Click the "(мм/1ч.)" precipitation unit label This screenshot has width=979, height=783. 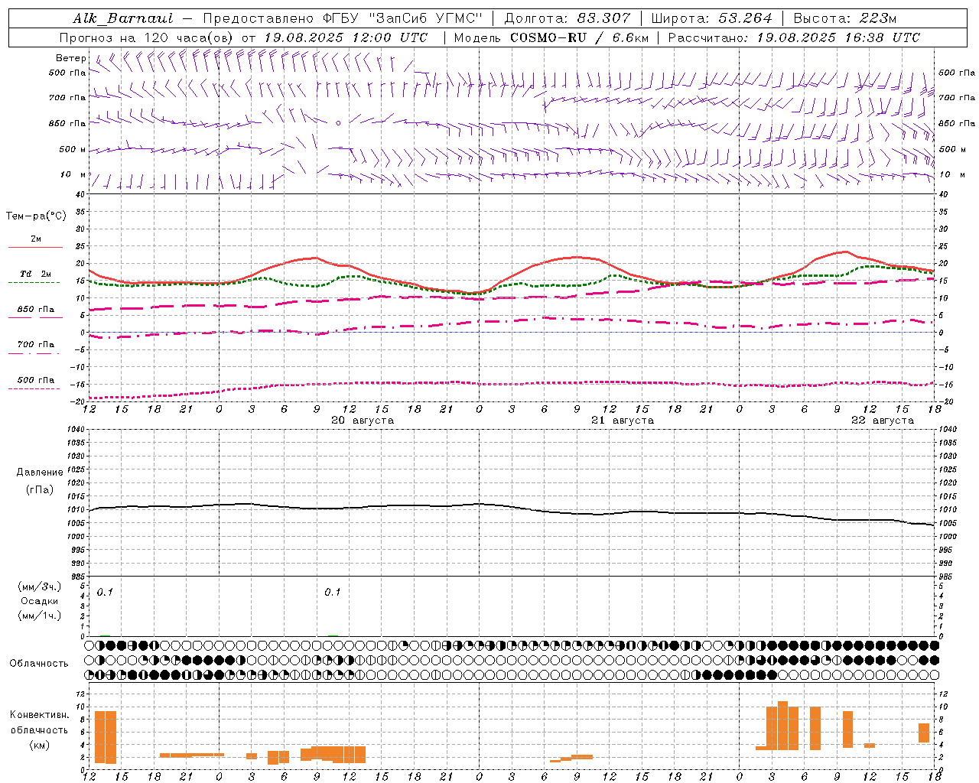40,616
